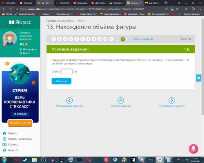Open the Новости menu item
This screenshot has height=163, width=204.
(11, 150)
